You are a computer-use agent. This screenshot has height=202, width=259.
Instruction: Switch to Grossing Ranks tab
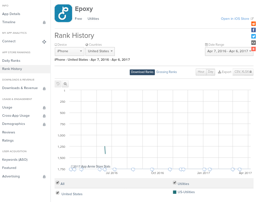(x=166, y=72)
